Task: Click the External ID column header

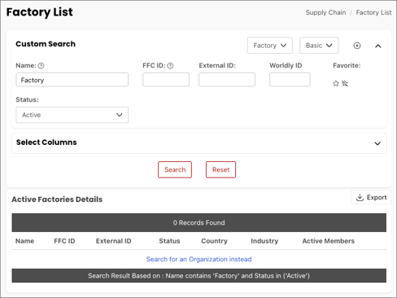Action: click(113, 241)
